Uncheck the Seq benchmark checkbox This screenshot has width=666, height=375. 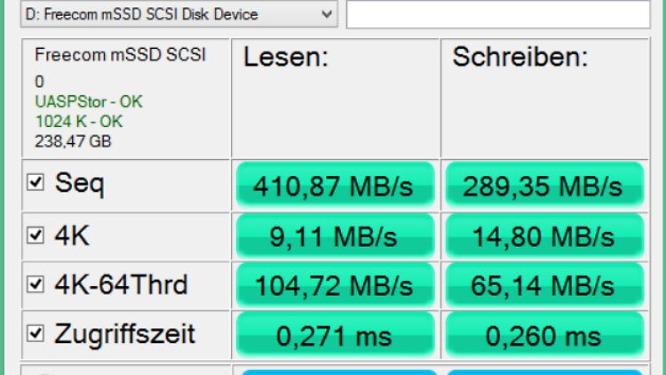click(36, 183)
